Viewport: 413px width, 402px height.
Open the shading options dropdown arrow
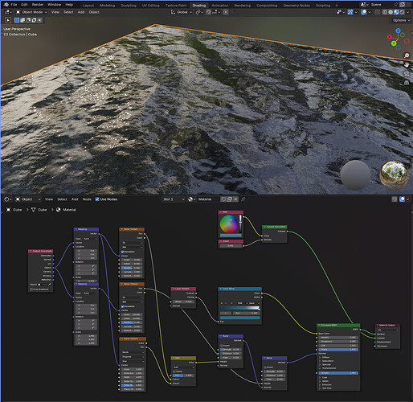point(408,12)
